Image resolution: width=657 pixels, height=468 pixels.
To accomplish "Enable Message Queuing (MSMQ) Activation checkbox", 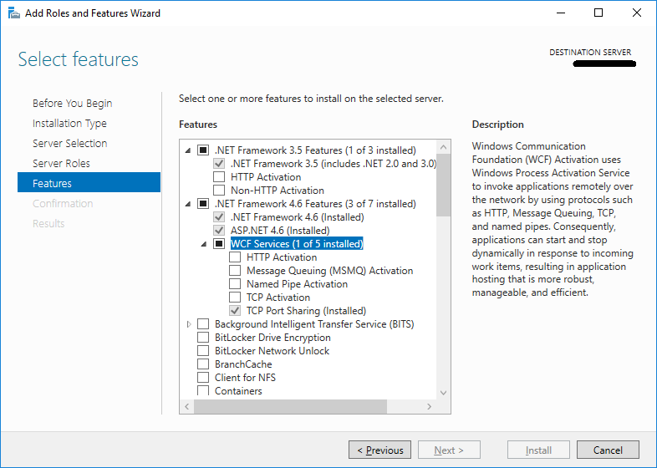I will pyautogui.click(x=235, y=271).
